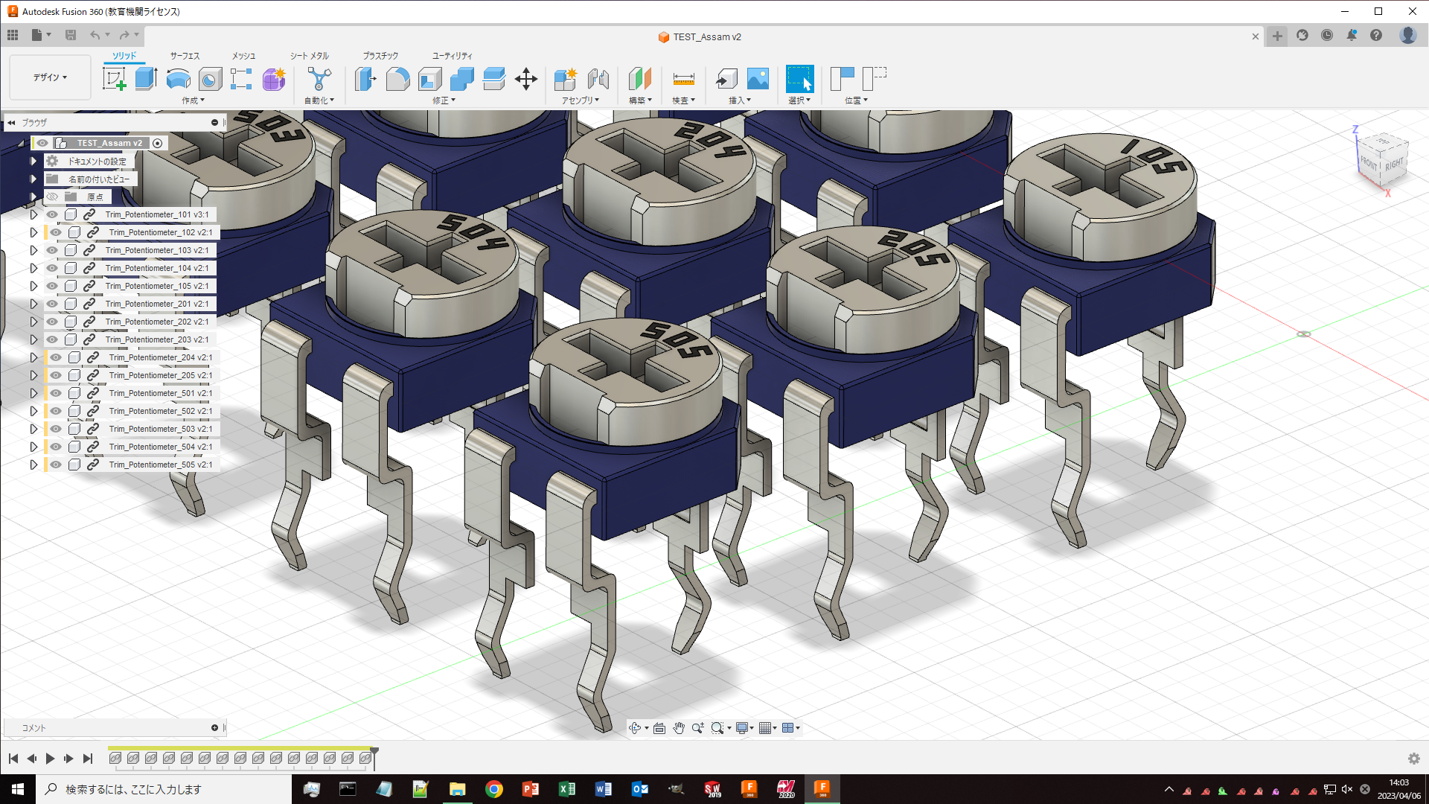Image resolution: width=1429 pixels, height=804 pixels.
Task: Click the ViewCube RIGHT face
Action: click(x=1394, y=165)
